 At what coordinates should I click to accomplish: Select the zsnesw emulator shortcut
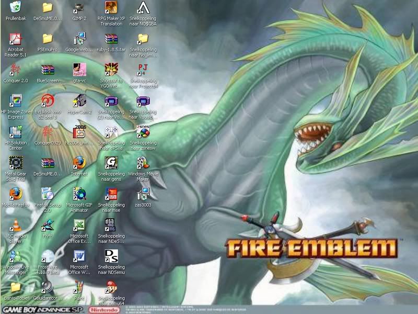tap(143, 131)
